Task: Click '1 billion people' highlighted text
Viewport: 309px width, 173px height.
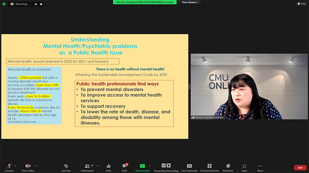Action: (30, 78)
